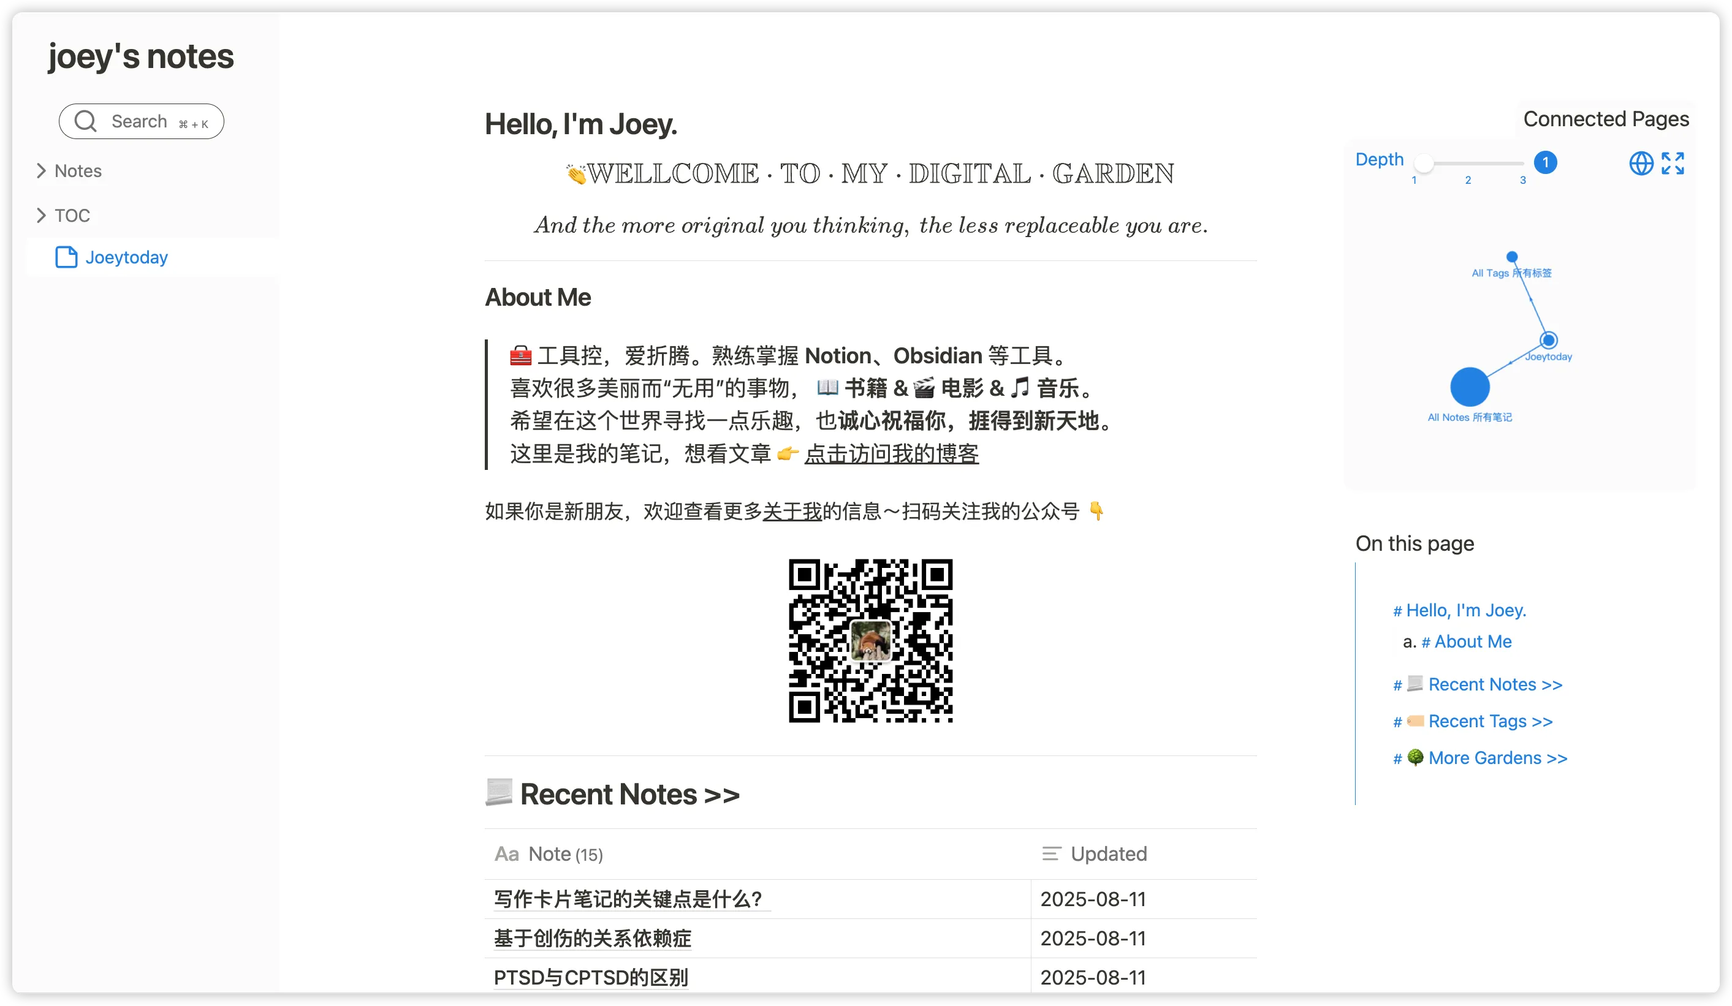Jump to Recent Tags in outline
Screen dimensions: 1732x1006
pyautogui.click(x=1489, y=722)
